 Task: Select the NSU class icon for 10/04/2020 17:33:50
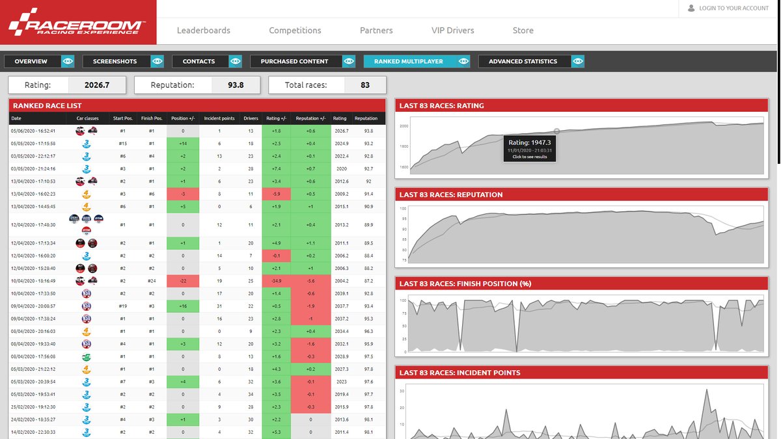(87, 293)
